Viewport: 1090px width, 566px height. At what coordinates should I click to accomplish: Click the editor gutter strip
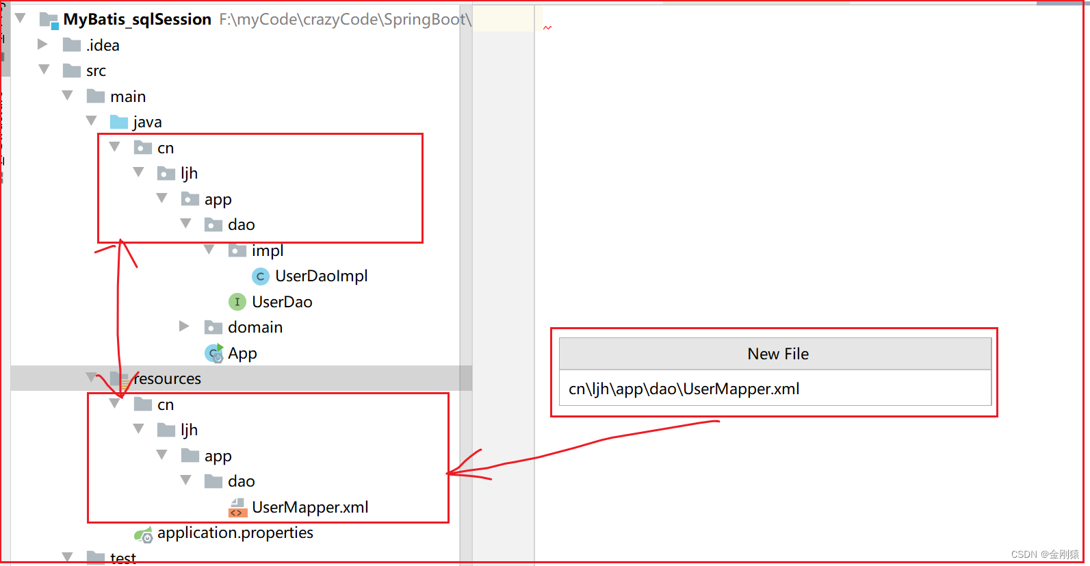pyautogui.click(x=504, y=283)
